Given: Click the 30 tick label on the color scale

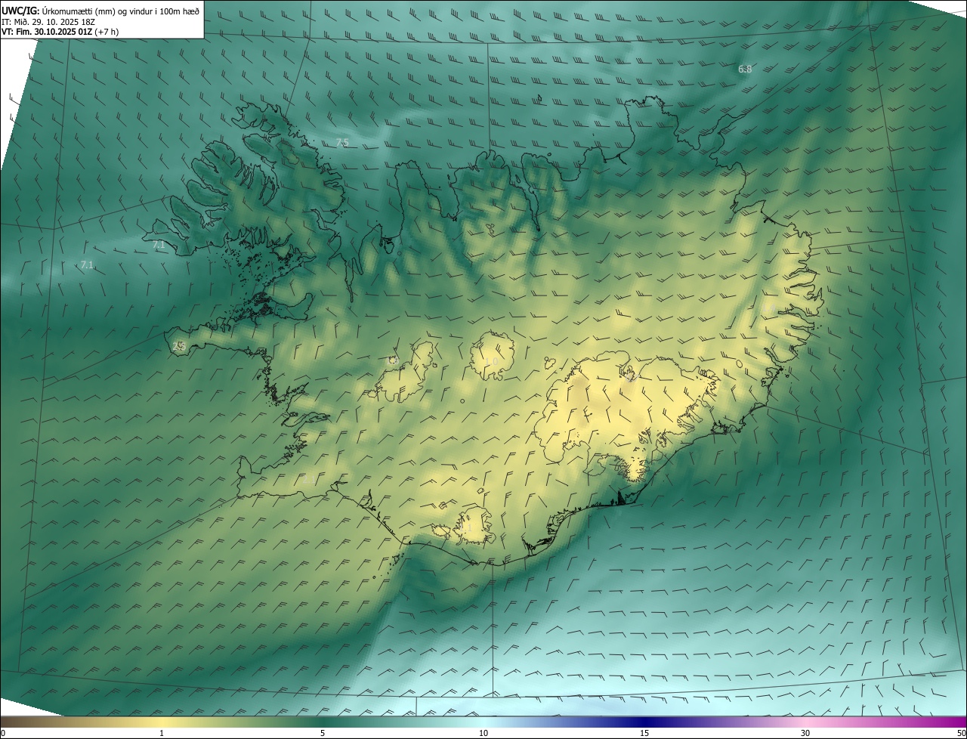Looking at the screenshot, I should pyautogui.click(x=805, y=733).
